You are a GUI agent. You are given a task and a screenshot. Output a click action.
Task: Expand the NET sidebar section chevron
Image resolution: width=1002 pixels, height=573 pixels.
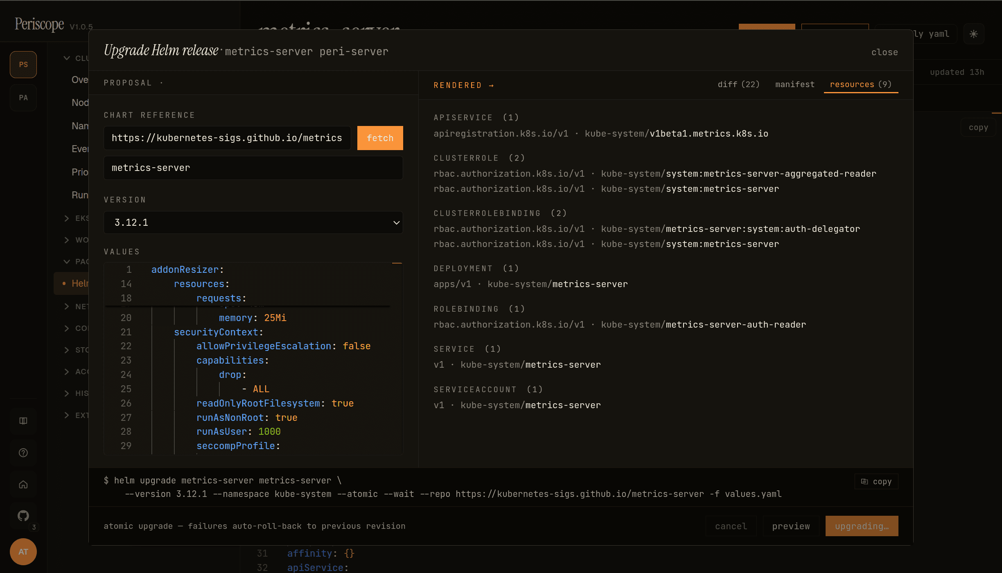coord(67,306)
